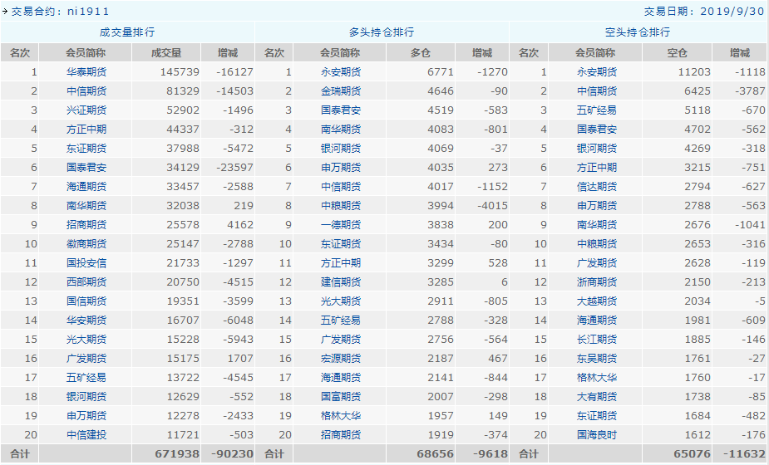Open 华安期货 member link
Viewport: 769px width, 465px height.
point(86,321)
